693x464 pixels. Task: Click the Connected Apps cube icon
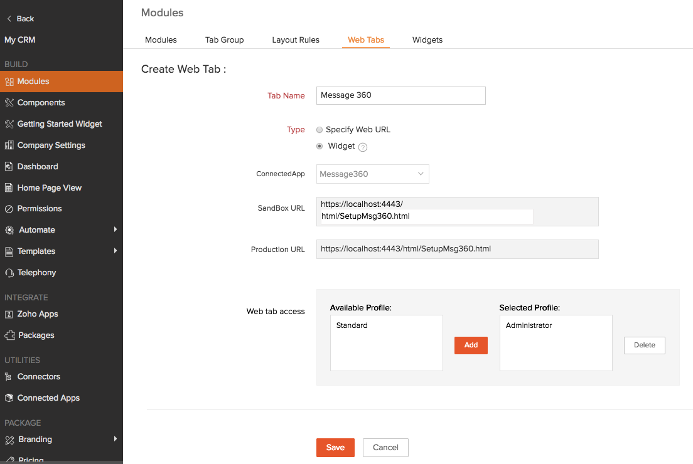click(9, 398)
